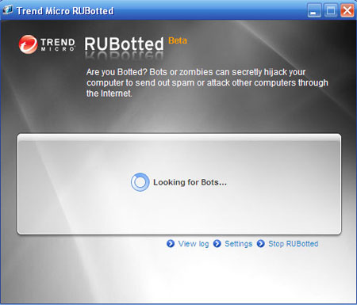Close the RUBotted window
357x305 pixels.
pos(347,11)
